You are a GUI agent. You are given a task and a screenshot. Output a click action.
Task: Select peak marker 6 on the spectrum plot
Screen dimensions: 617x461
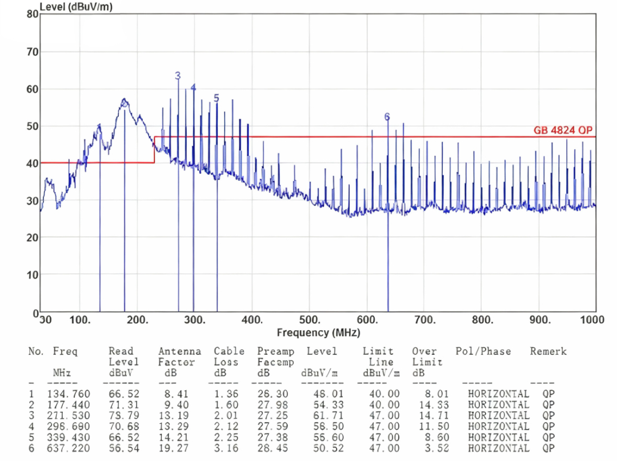click(387, 117)
